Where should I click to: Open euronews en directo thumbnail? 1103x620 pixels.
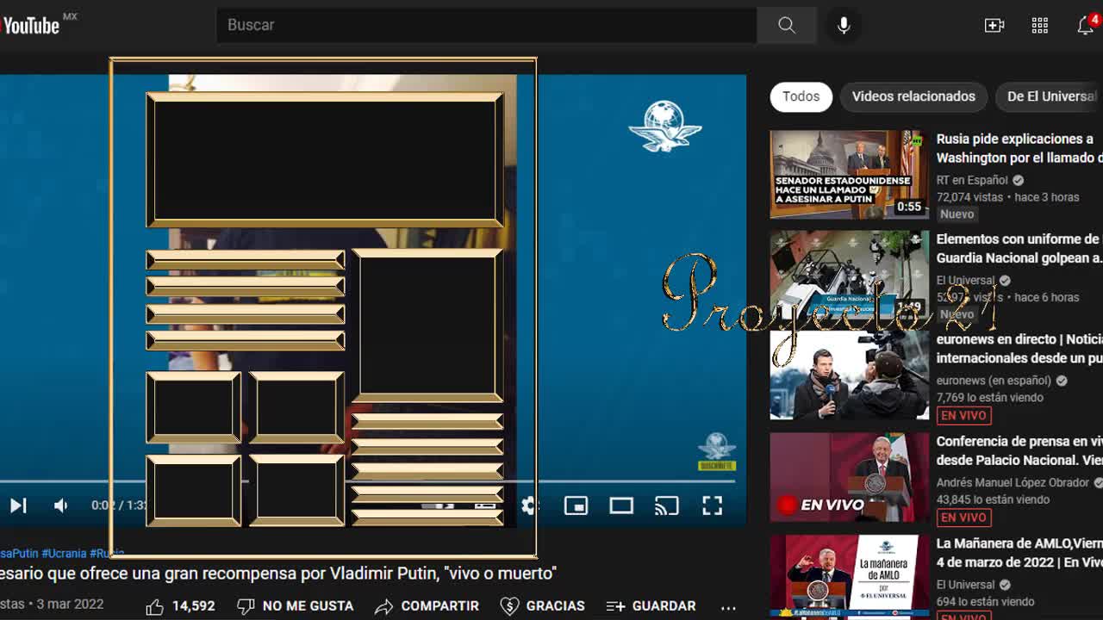(x=850, y=375)
